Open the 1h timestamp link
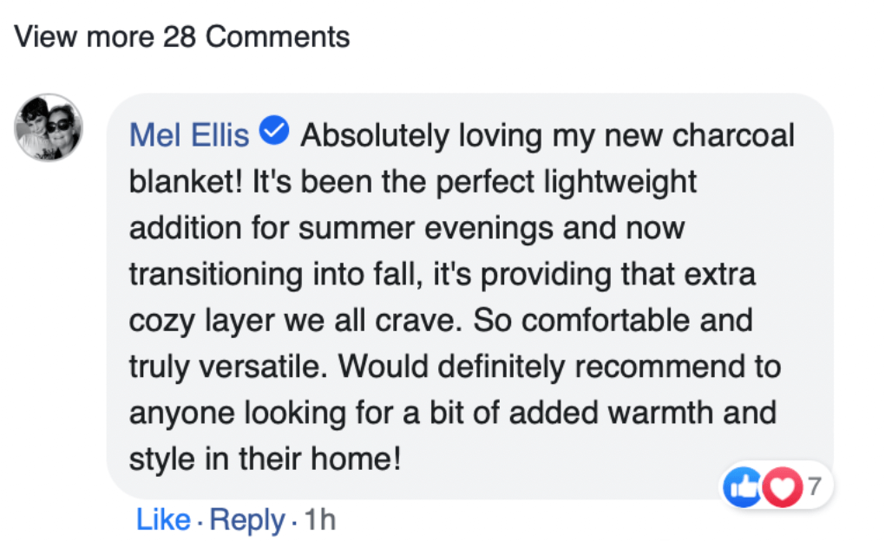The image size is (885, 541). 318,519
